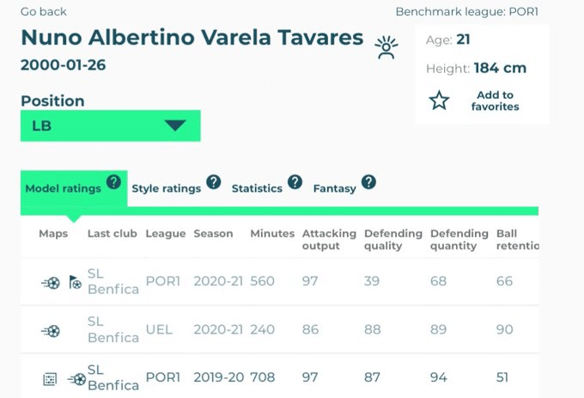
Task: Toggle the Add to favorites star
Action: pos(439,101)
